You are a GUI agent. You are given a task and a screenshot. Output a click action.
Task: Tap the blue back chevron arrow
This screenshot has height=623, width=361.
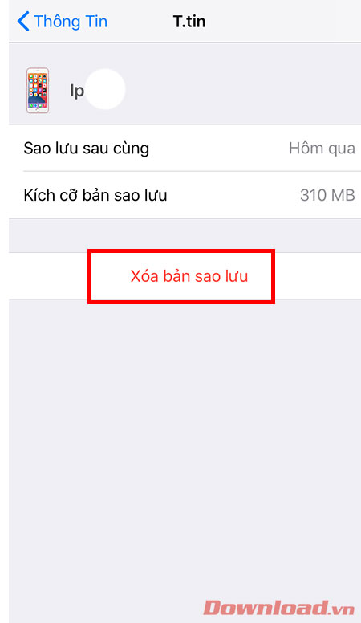tap(23, 21)
